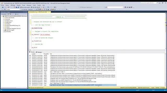This screenshot has width=167, height=93.
Task: Click the comment selected lines icon
Action: point(58,10)
